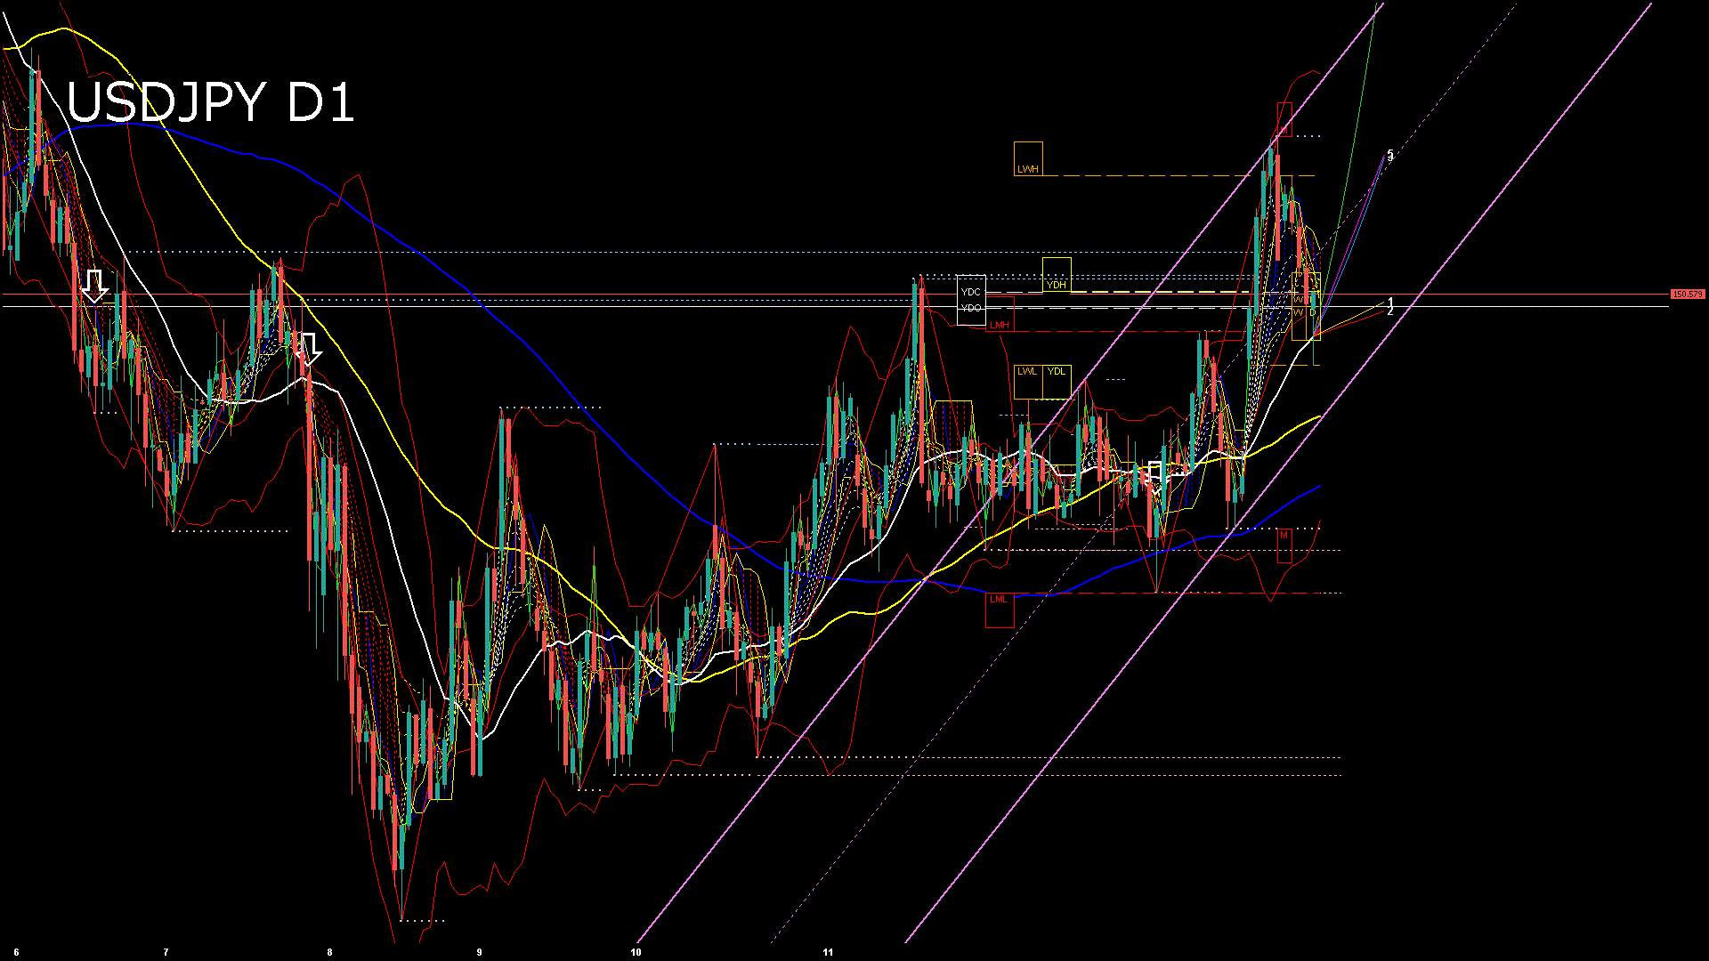Image resolution: width=1709 pixels, height=961 pixels.
Task: Click the second white down-arrow near month 8
Action: click(x=309, y=349)
